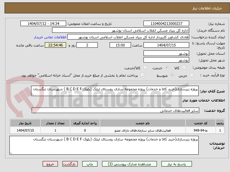The image size is (230, 172).
Task: Click the کد خدمت column header
Action: tap(200, 123)
